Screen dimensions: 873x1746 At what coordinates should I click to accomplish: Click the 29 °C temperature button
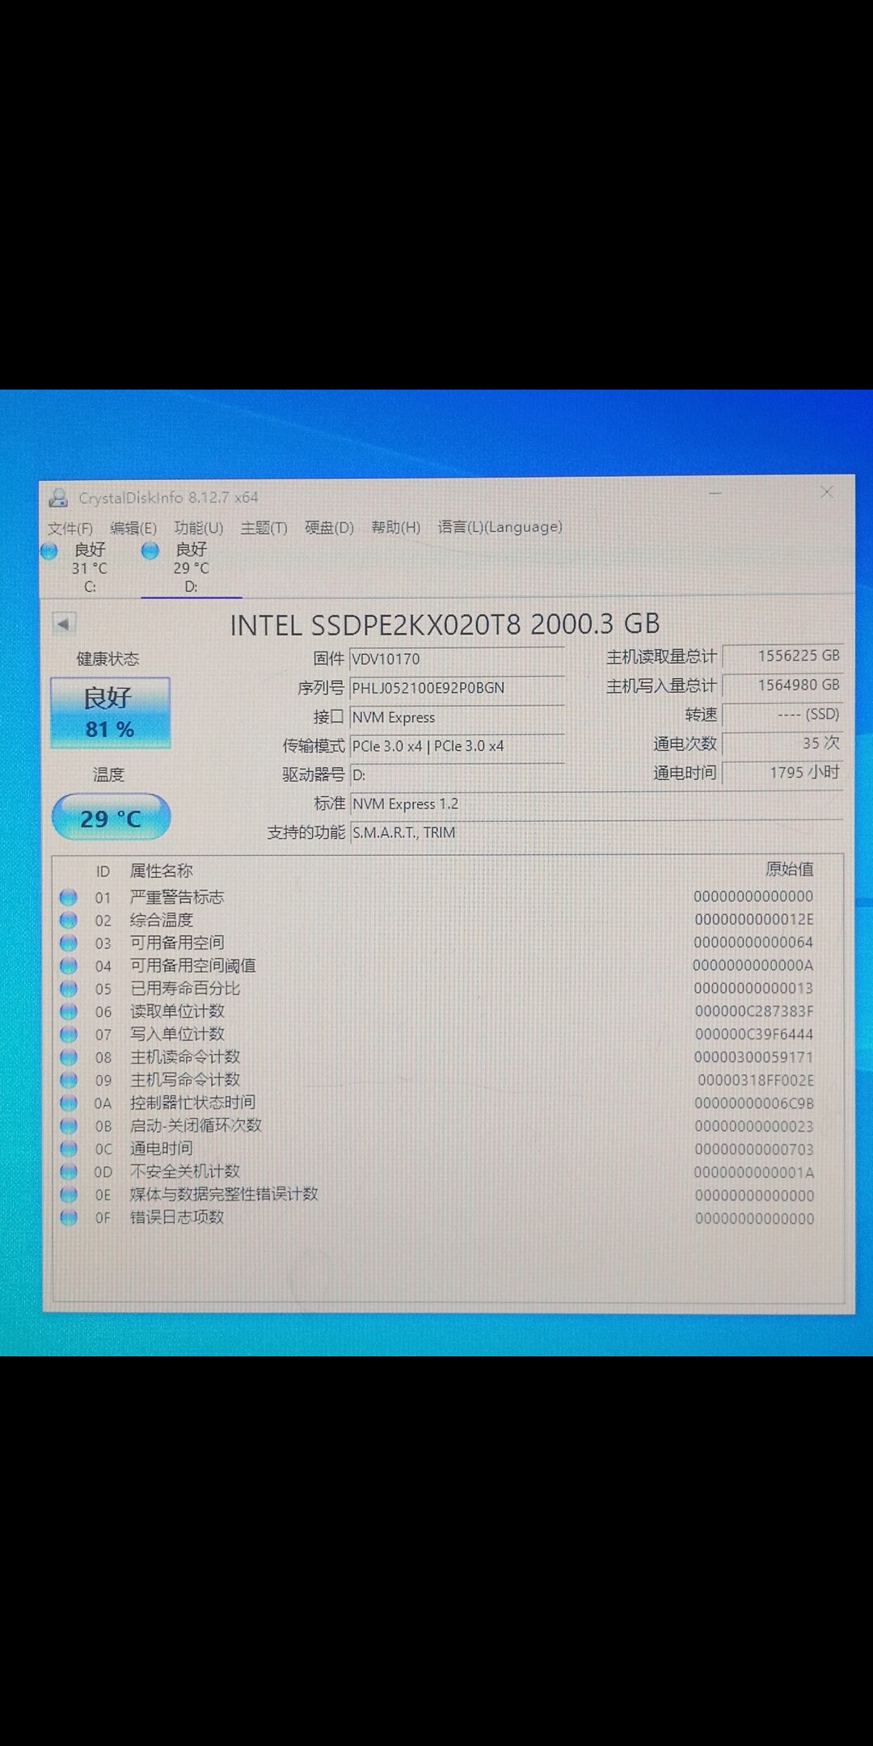pos(111,817)
